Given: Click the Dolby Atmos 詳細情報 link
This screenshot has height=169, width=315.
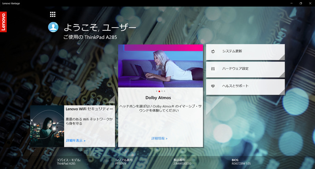Looking at the screenshot, I should click(x=159, y=138).
